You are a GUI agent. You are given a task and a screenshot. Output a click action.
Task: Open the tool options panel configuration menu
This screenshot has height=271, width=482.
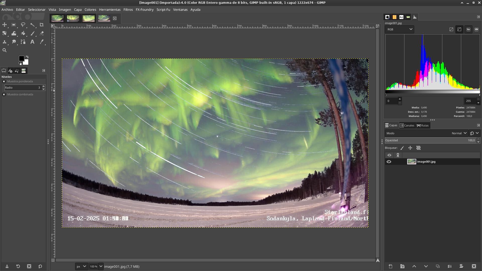pyautogui.click(x=44, y=71)
